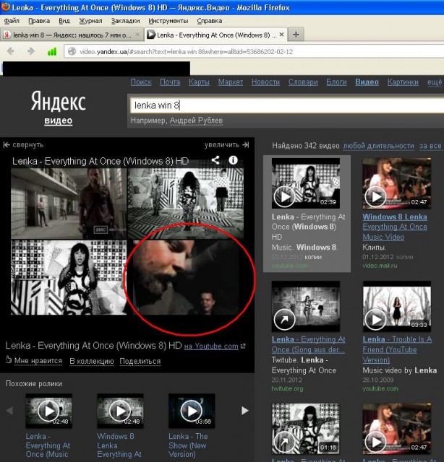The image size is (444, 462).
Task: Open the любой длительности duration filter
Action: 378,146
